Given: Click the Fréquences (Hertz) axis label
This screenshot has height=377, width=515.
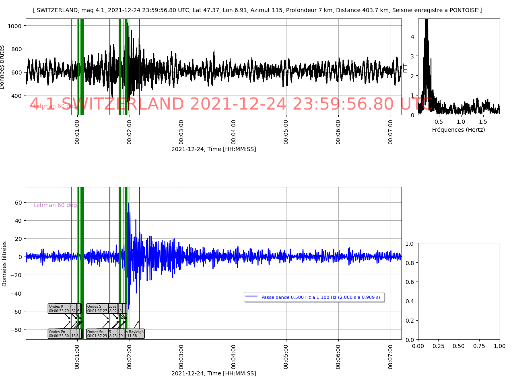Looking at the screenshot, I should [458, 130].
